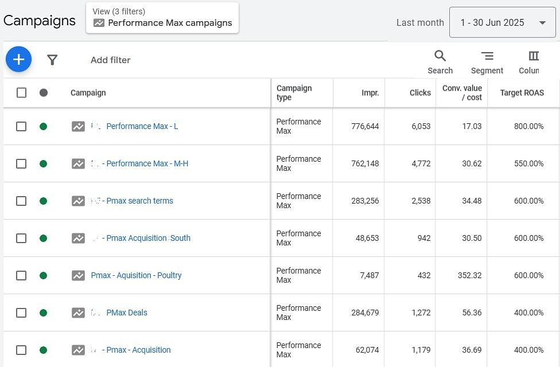This screenshot has height=367, width=560.
Task: Select checkbox for Performance Max - M-H row
Action: [x=21, y=163]
